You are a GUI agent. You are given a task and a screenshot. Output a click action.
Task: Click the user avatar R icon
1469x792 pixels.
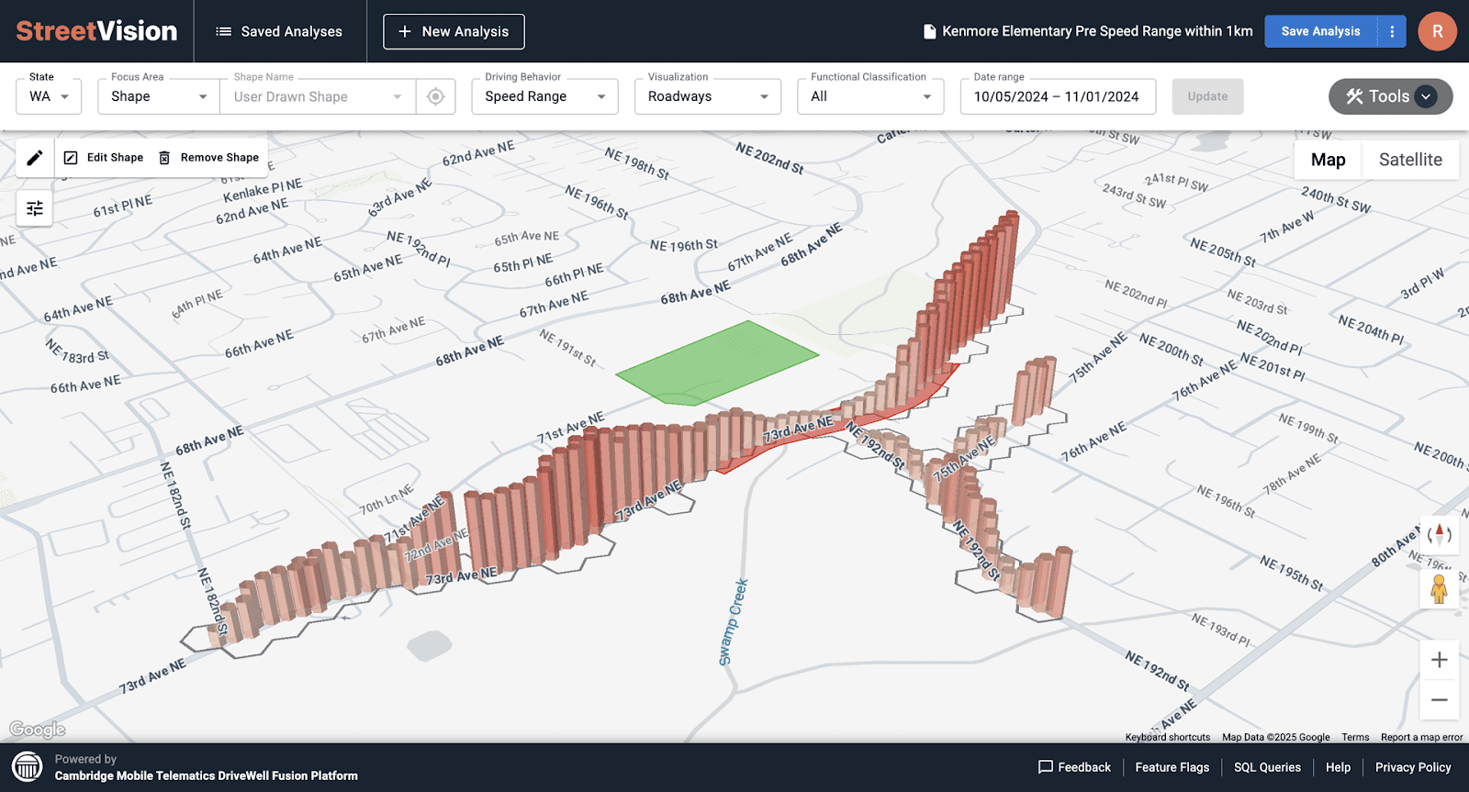coord(1437,31)
